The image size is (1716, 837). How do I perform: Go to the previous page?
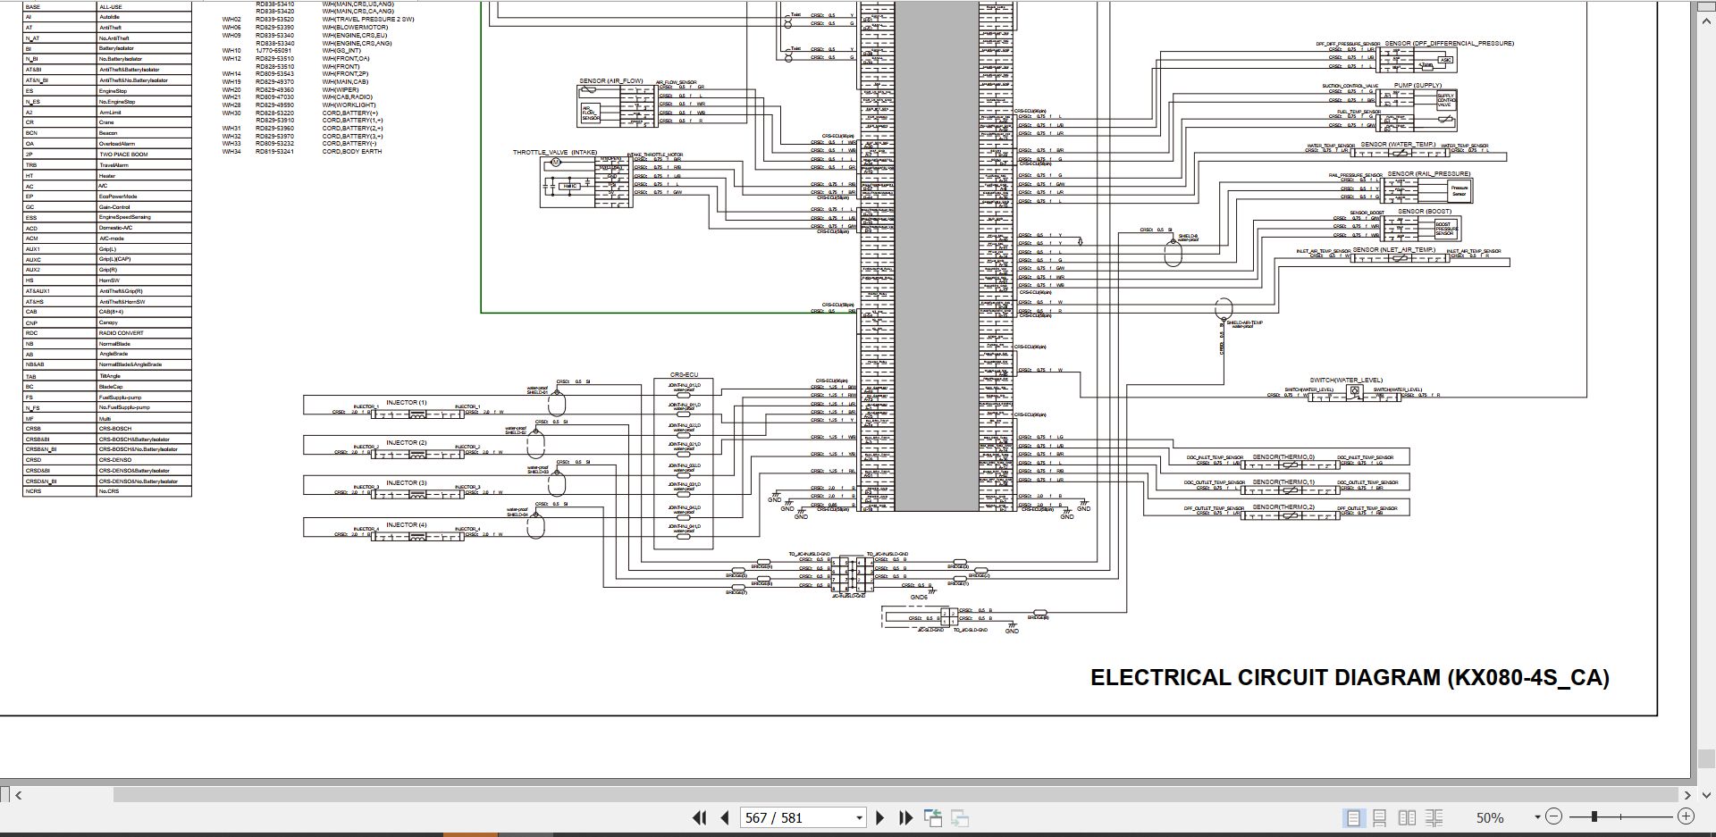click(x=725, y=817)
